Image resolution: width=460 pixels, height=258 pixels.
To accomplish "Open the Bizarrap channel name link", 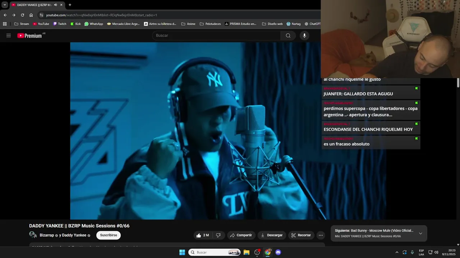I will pos(47,235).
